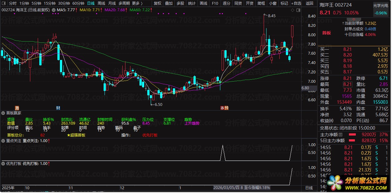The height and width of the screenshot is (193, 392).
Task: Select the 1分钟 period
Action: (x=24, y=3)
